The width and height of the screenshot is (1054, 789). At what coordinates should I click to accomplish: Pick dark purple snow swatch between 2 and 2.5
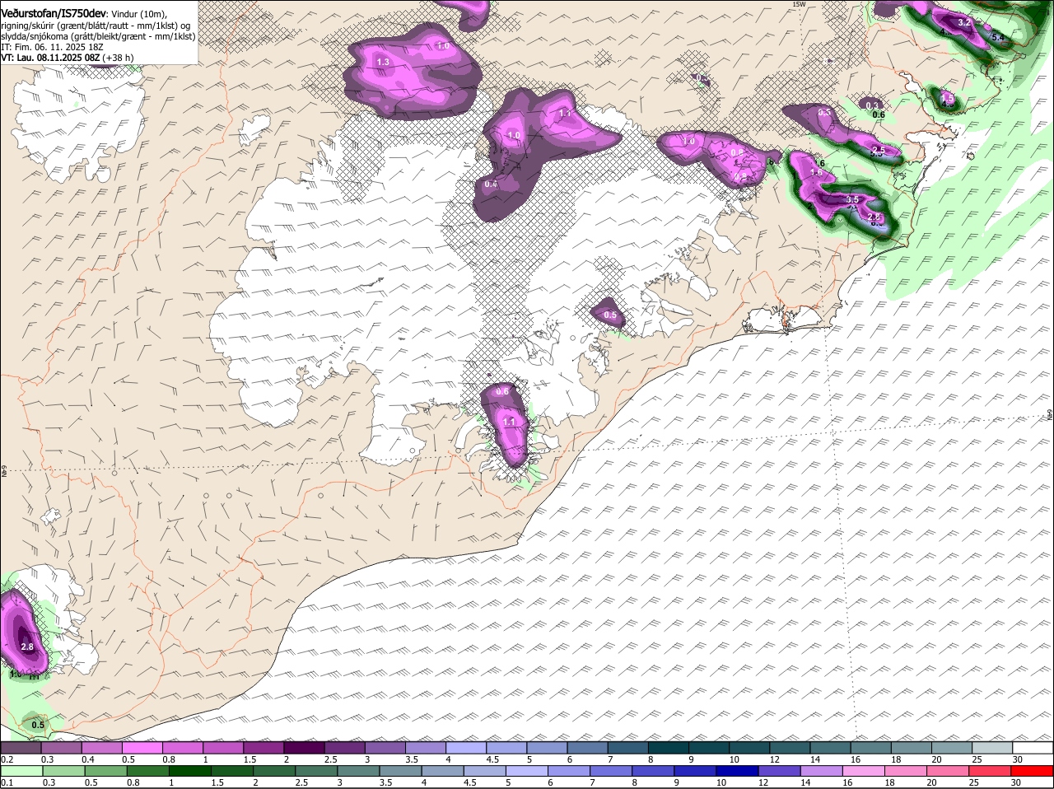point(304,748)
